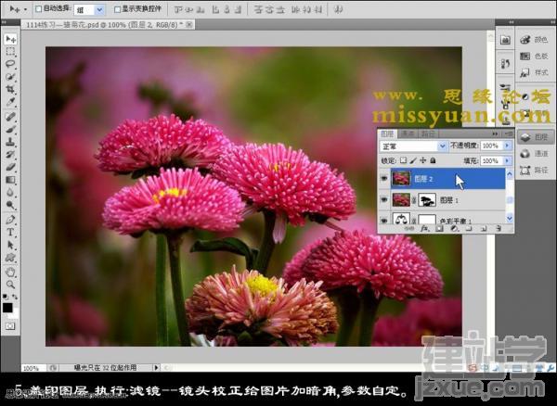Screen dimensions: 557x406
Task: Select the Healing Brush tool
Action: coord(10,117)
